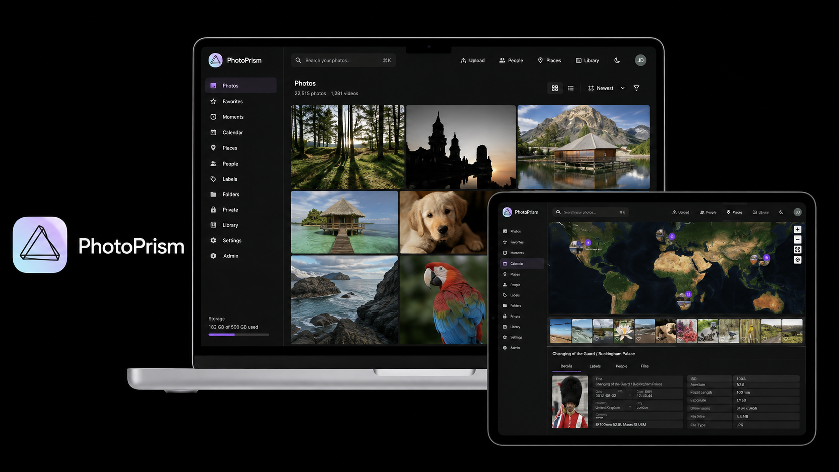Open the tropical overwater hut photo
Viewport: 839px width, 472px height.
(x=344, y=222)
